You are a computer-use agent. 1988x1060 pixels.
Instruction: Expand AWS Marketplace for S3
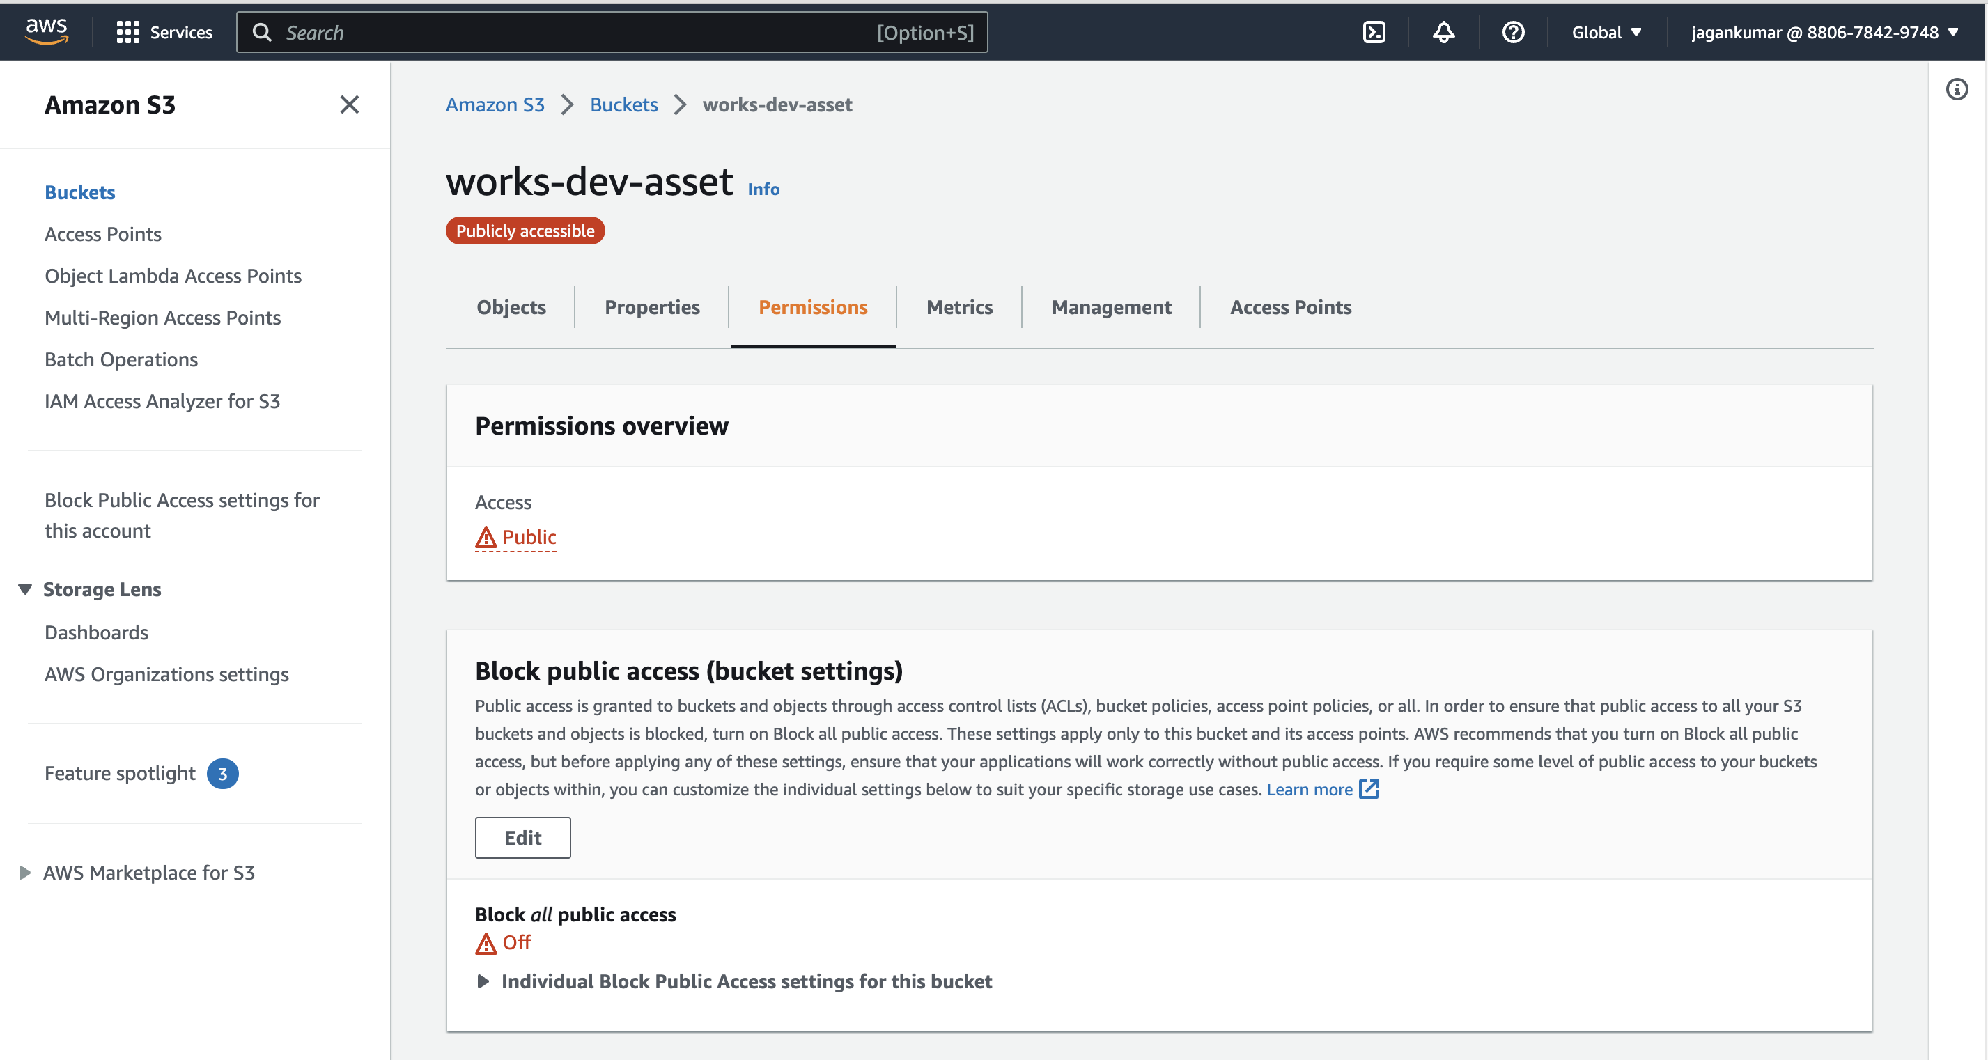[x=24, y=872]
